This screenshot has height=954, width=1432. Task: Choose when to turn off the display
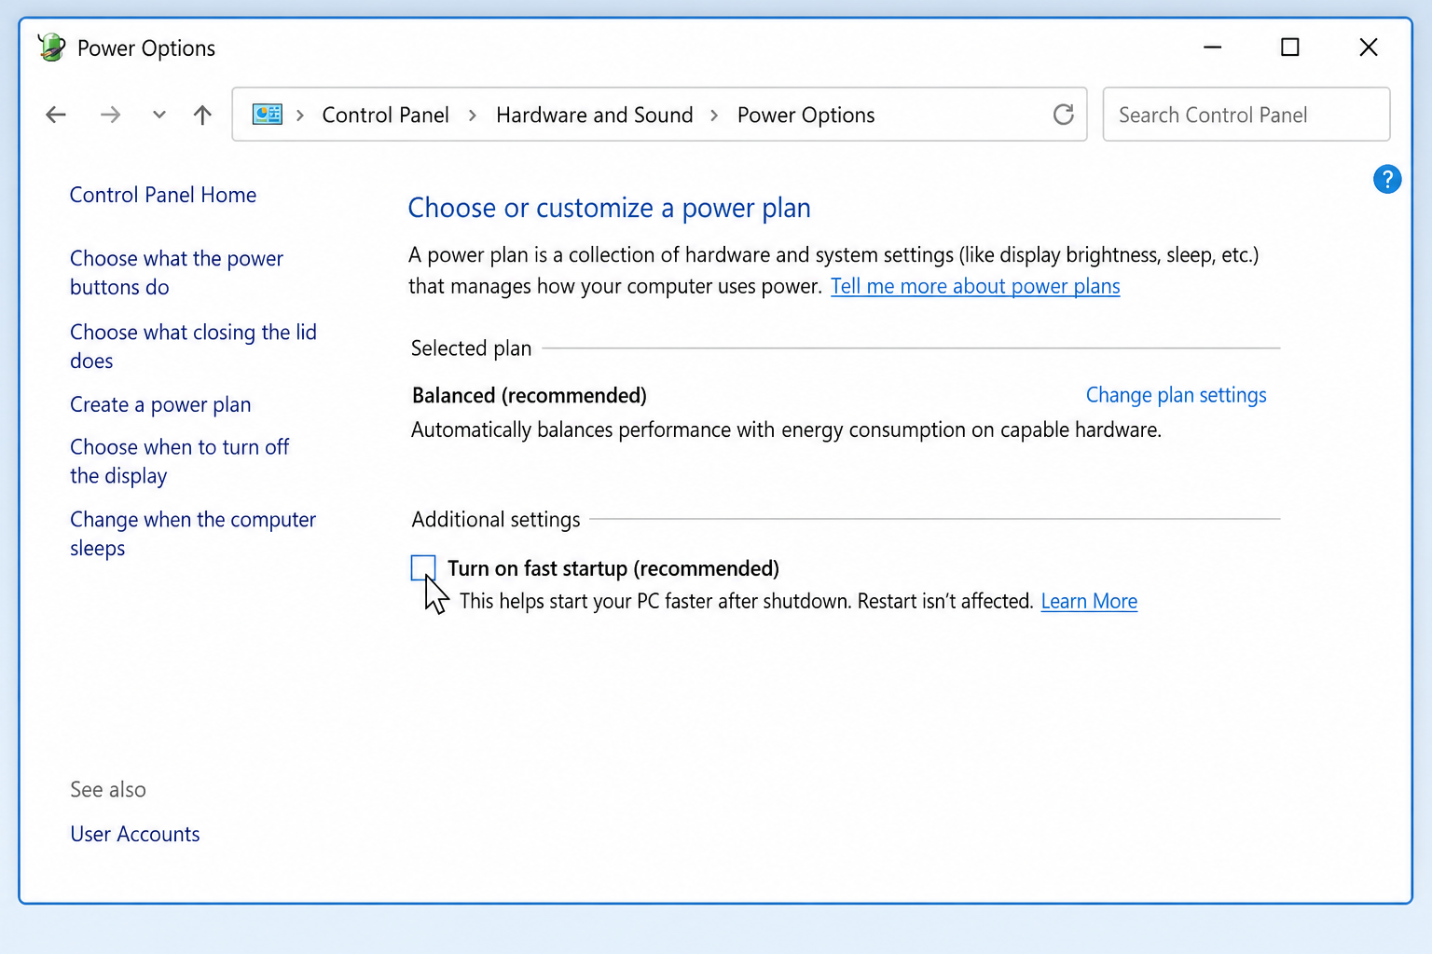click(x=179, y=461)
